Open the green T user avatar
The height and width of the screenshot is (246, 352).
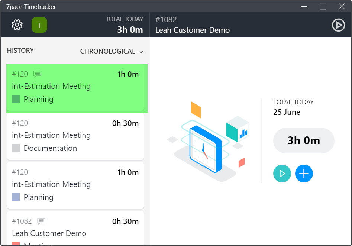coord(39,25)
